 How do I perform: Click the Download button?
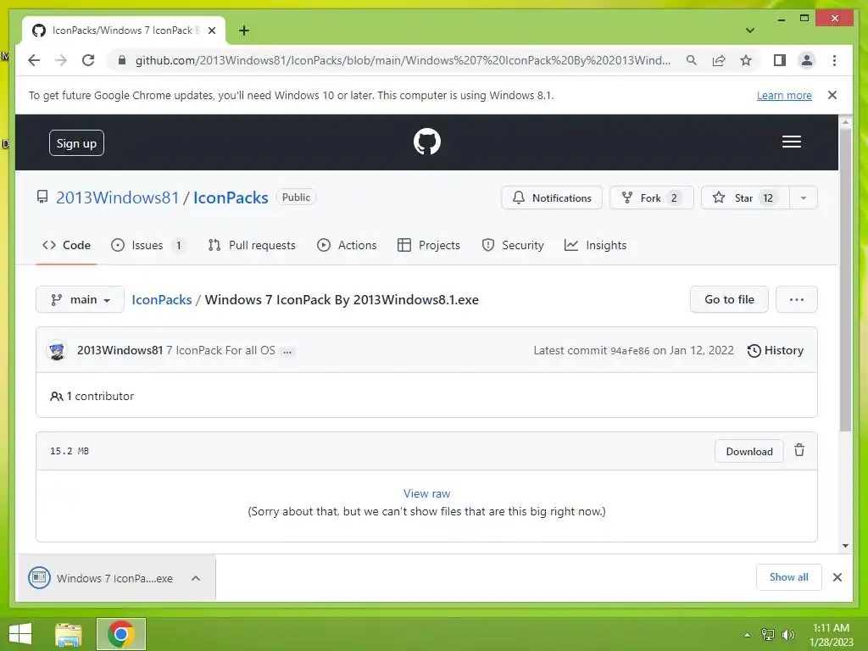(x=749, y=451)
